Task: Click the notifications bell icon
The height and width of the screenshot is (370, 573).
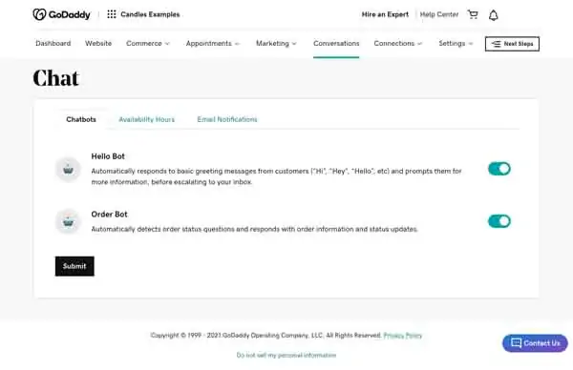Action: click(494, 15)
